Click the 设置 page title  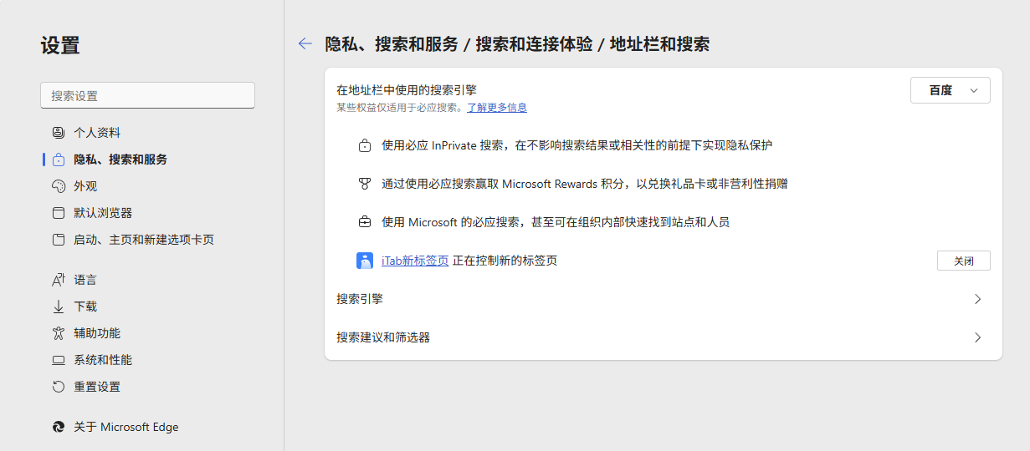tap(60, 45)
